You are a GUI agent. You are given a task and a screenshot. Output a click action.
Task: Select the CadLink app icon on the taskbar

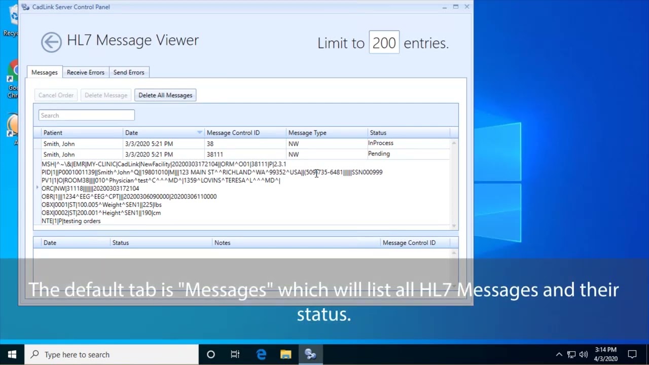click(310, 354)
